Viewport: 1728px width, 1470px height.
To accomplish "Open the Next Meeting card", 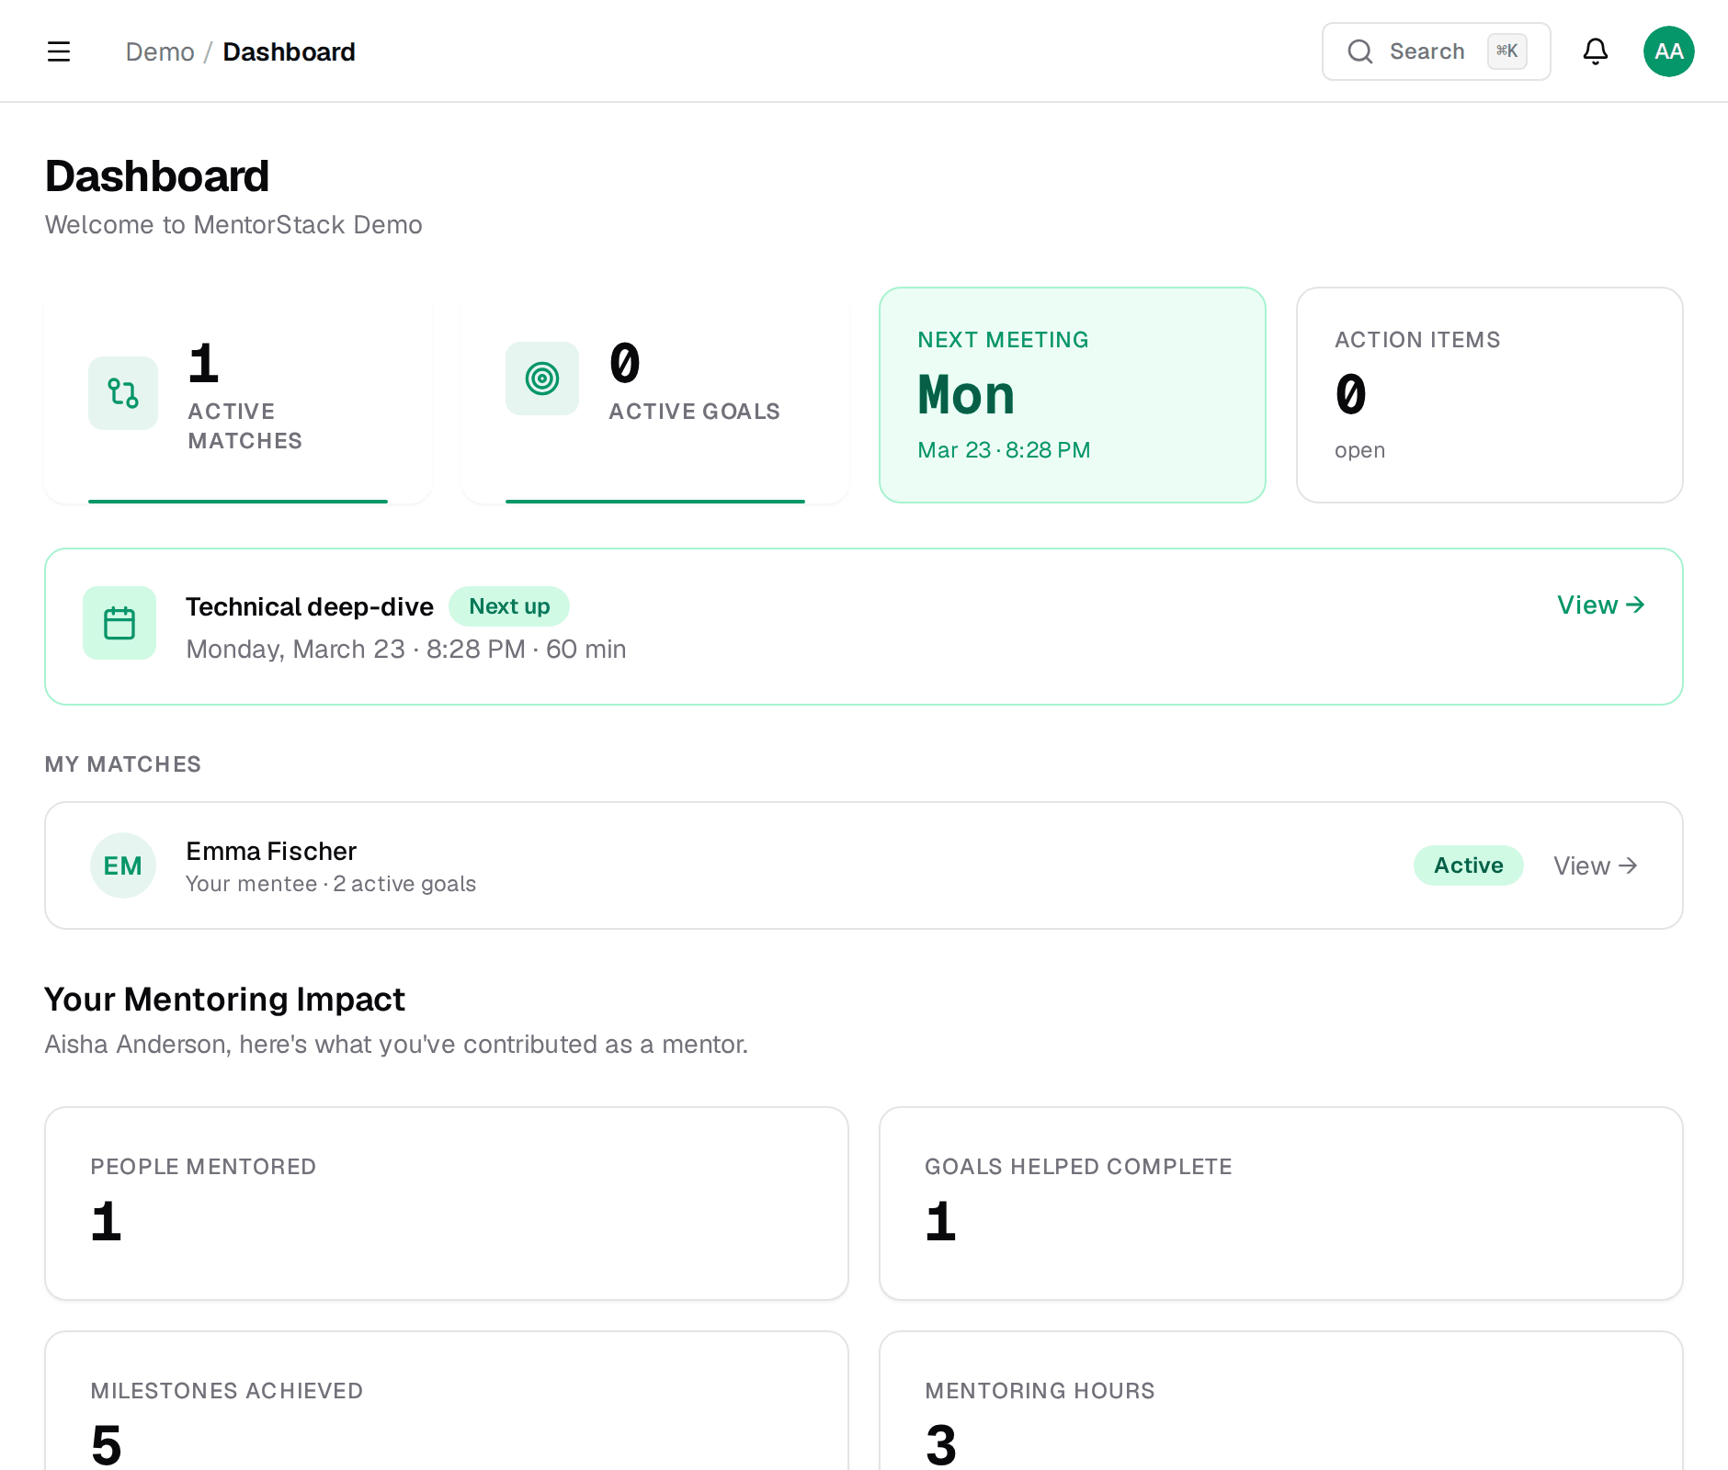I will [x=1073, y=395].
